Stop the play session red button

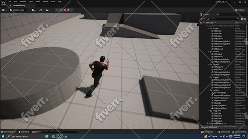[65, 10]
